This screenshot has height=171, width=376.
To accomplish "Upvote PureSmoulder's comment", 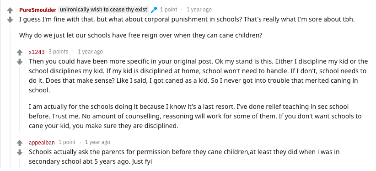I will [x=10, y=11].
